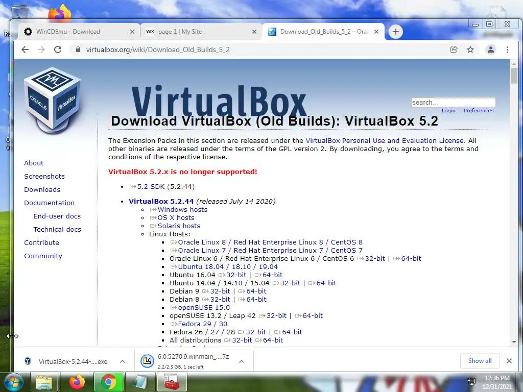Go back with the browser back arrow
This screenshot has width=523, height=392.
pos(25,50)
